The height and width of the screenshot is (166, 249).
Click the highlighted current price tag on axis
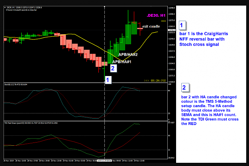(x=172, y=30)
